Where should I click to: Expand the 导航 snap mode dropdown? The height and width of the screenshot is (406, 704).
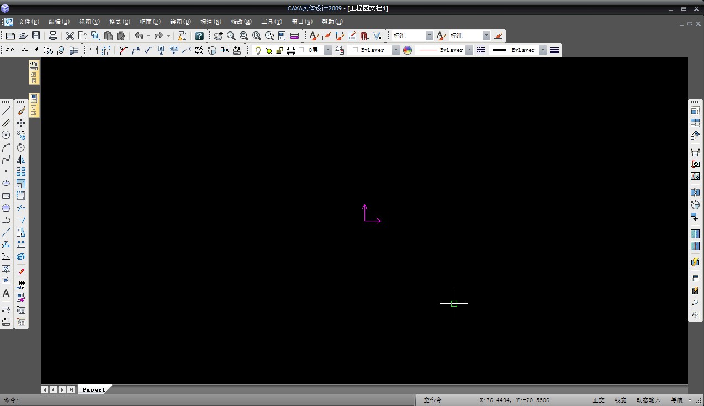pyautogui.click(x=690, y=400)
